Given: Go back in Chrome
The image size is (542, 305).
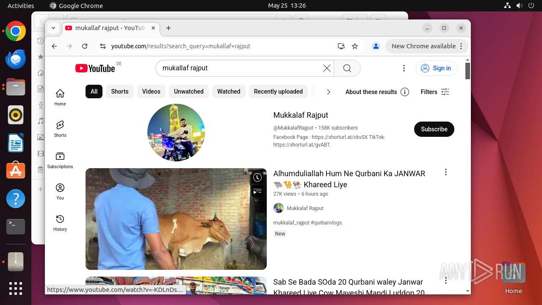Looking at the screenshot, I should point(54,46).
